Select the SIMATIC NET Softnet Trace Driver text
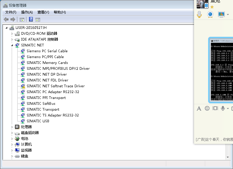The width and height of the screenshot is (233, 169). 56,86
